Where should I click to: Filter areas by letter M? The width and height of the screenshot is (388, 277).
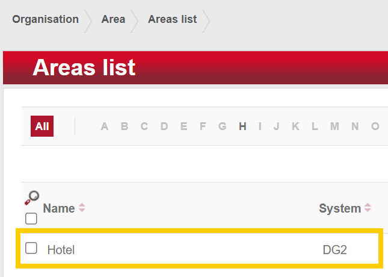click(x=334, y=126)
